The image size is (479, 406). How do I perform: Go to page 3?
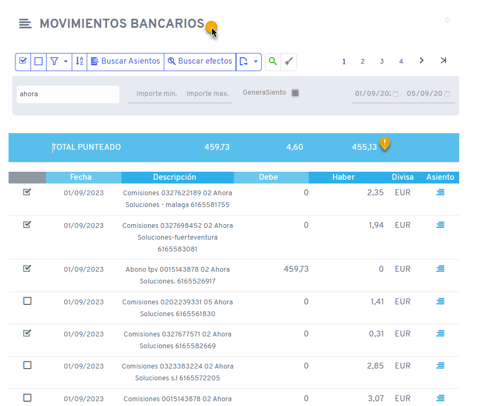pos(382,62)
